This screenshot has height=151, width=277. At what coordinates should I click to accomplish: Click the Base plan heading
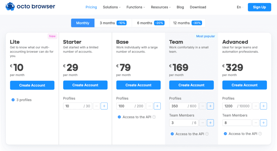point(122,42)
